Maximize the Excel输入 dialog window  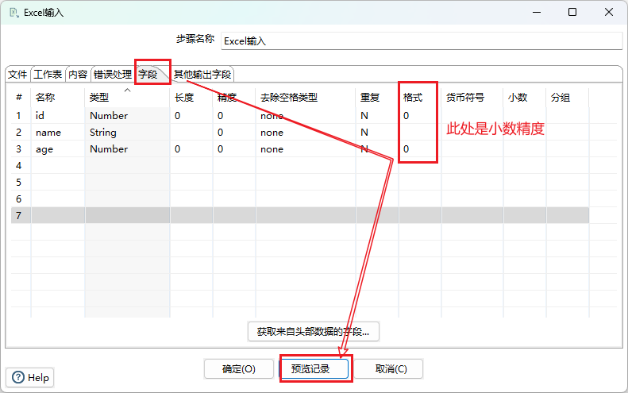pyautogui.click(x=572, y=13)
